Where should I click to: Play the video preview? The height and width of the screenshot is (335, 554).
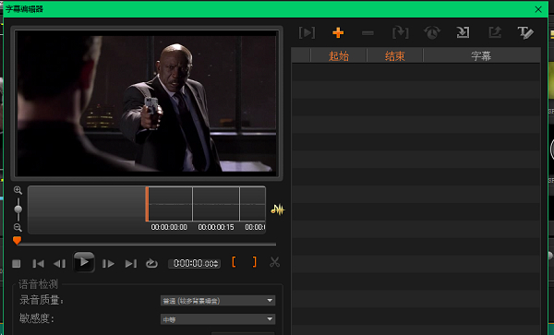point(84,262)
